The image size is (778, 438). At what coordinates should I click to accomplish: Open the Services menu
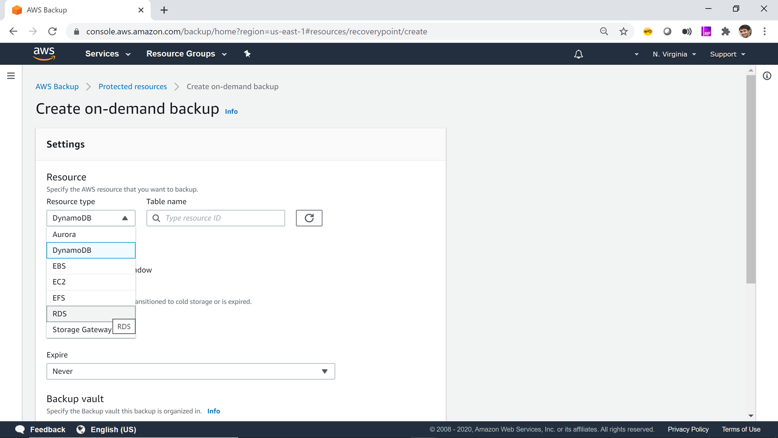click(107, 54)
